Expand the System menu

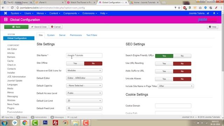coord(16,13)
